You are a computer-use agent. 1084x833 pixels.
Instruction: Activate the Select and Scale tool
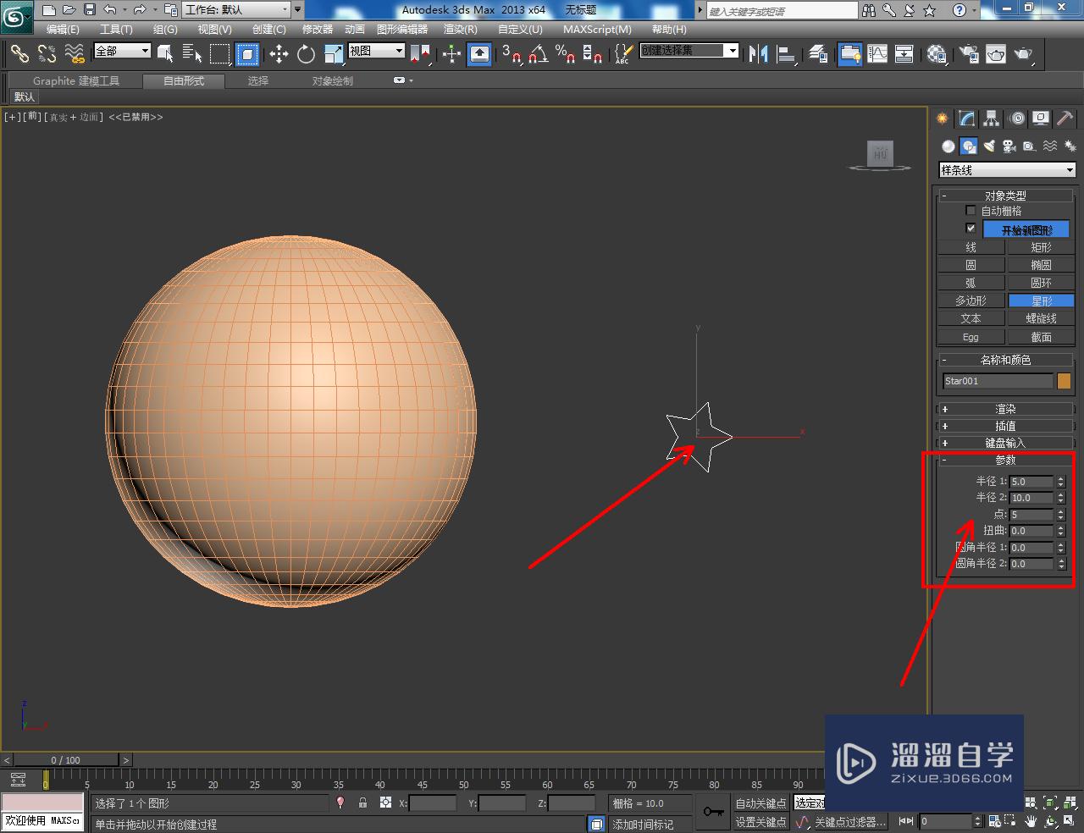tap(334, 54)
